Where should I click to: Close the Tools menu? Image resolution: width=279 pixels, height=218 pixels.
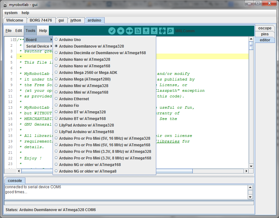30,31
